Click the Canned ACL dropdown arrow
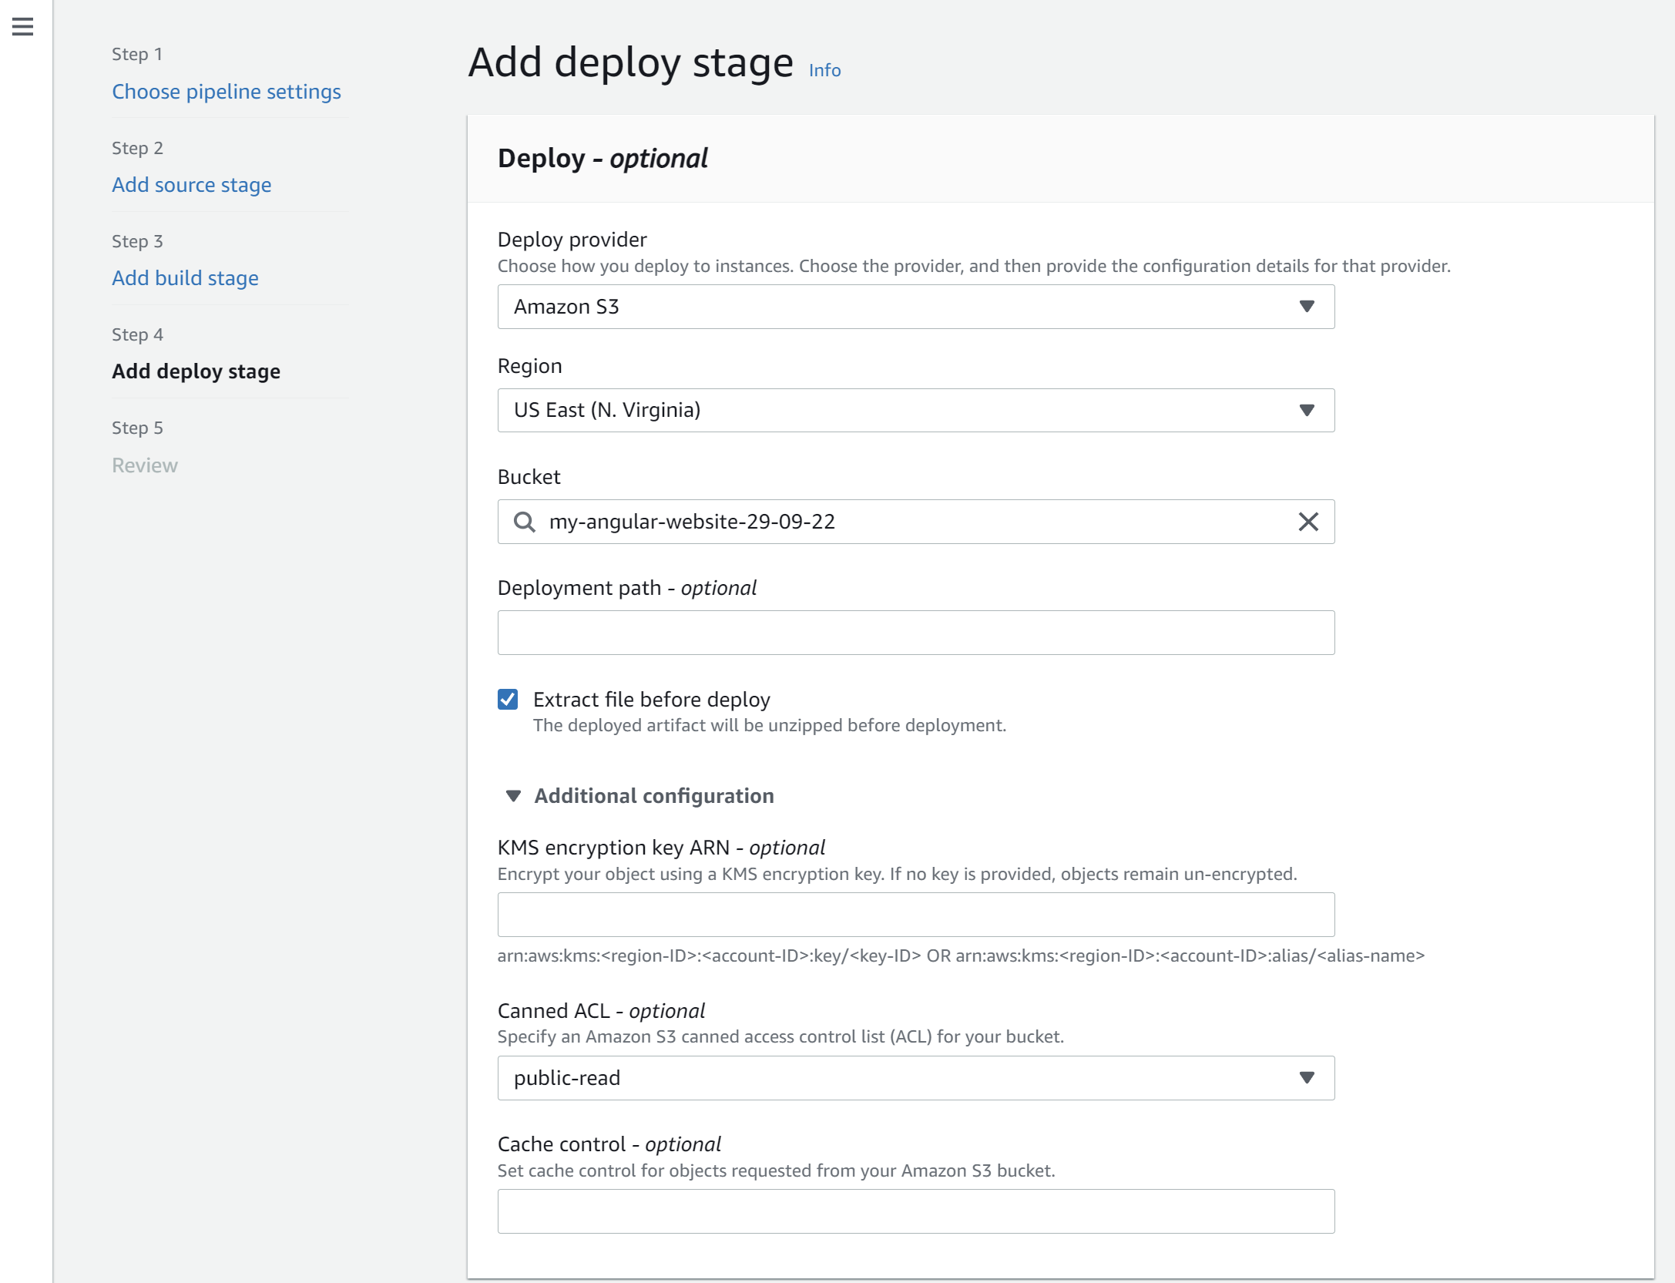The image size is (1675, 1283). 1306,1077
